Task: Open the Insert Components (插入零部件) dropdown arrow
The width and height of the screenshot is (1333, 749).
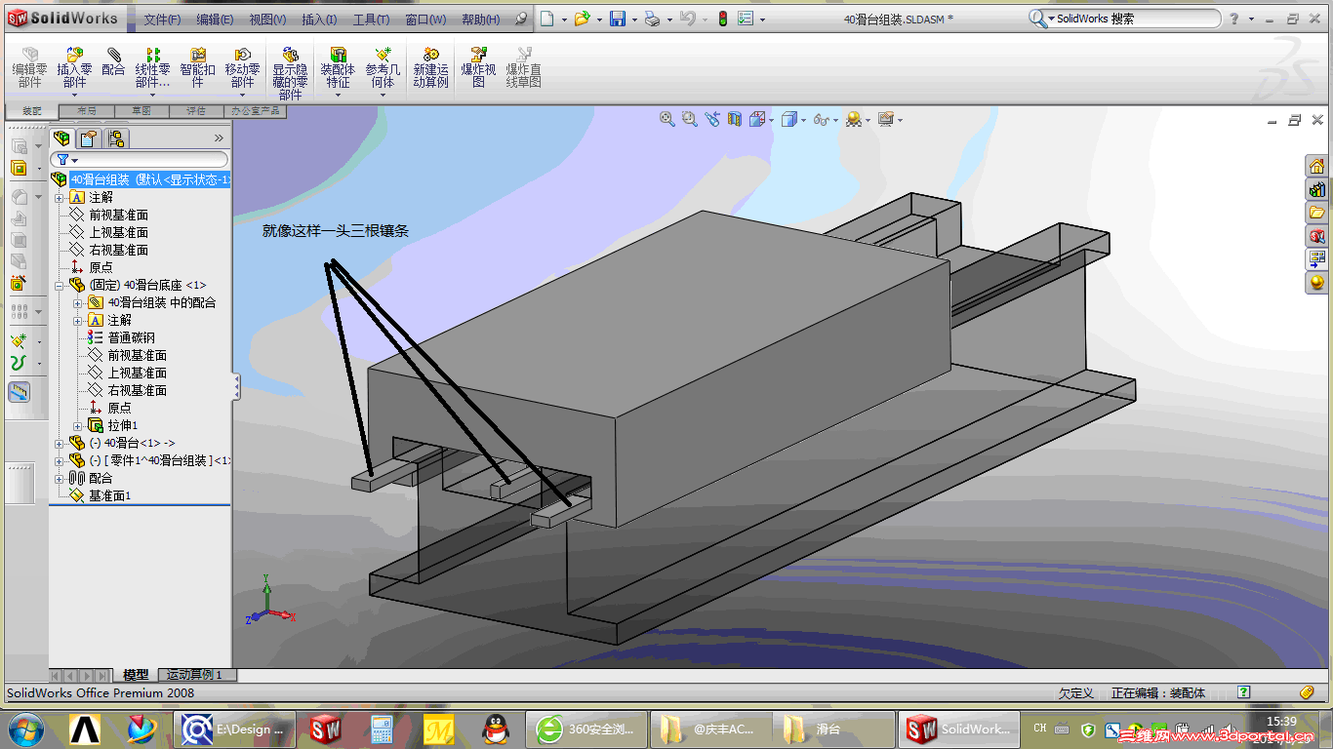Action: [74, 95]
